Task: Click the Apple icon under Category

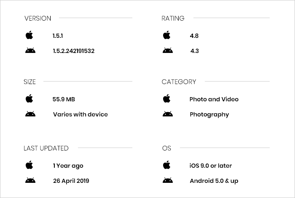Action: (167, 98)
